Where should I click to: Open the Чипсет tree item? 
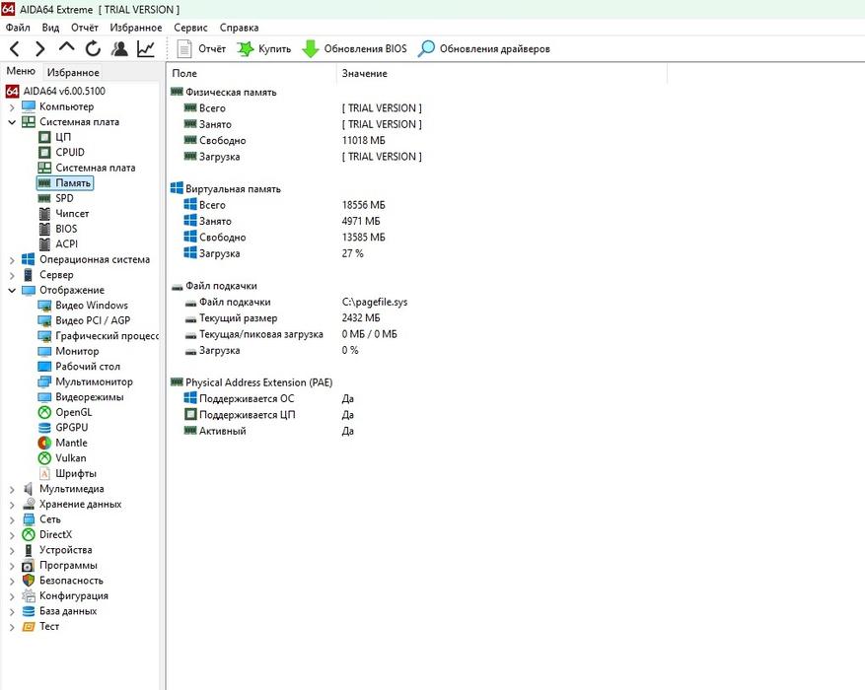click(x=64, y=213)
